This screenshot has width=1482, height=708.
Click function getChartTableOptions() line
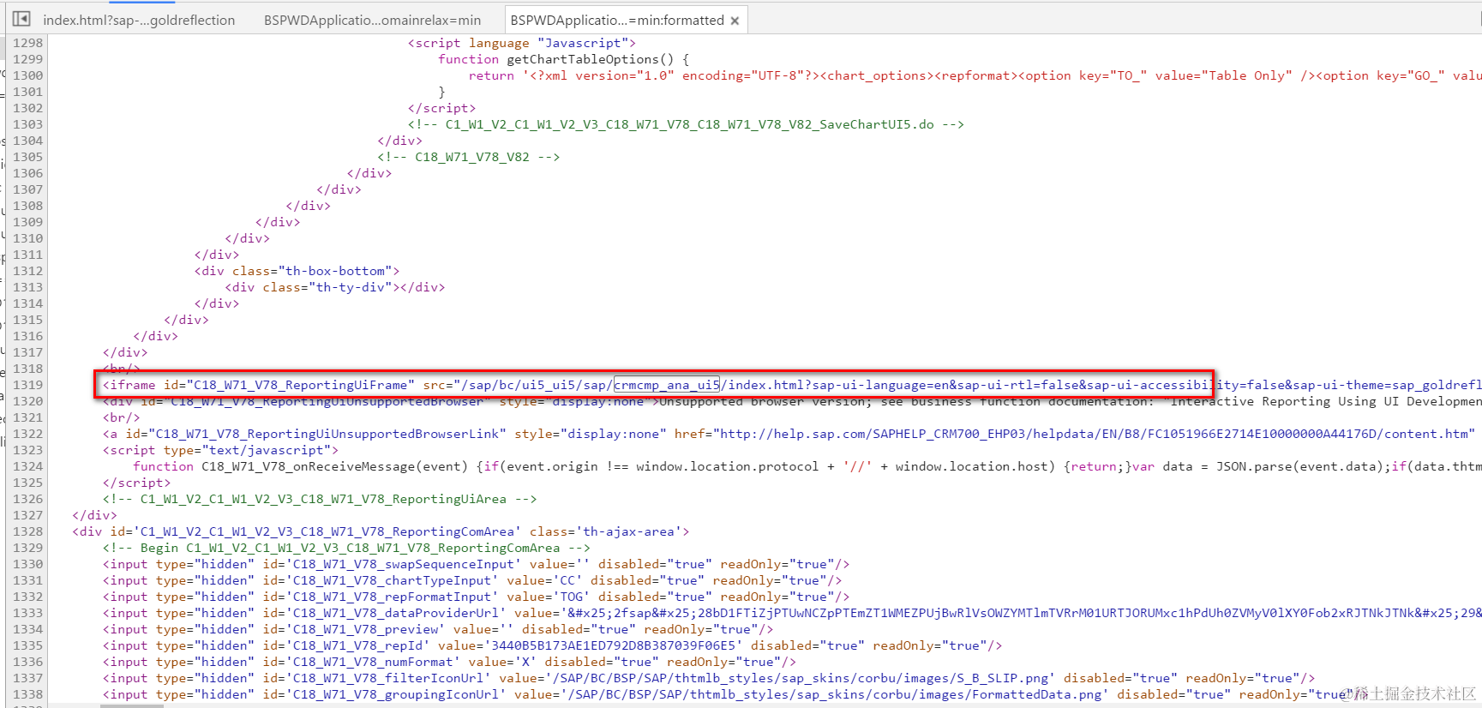tap(563, 59)
